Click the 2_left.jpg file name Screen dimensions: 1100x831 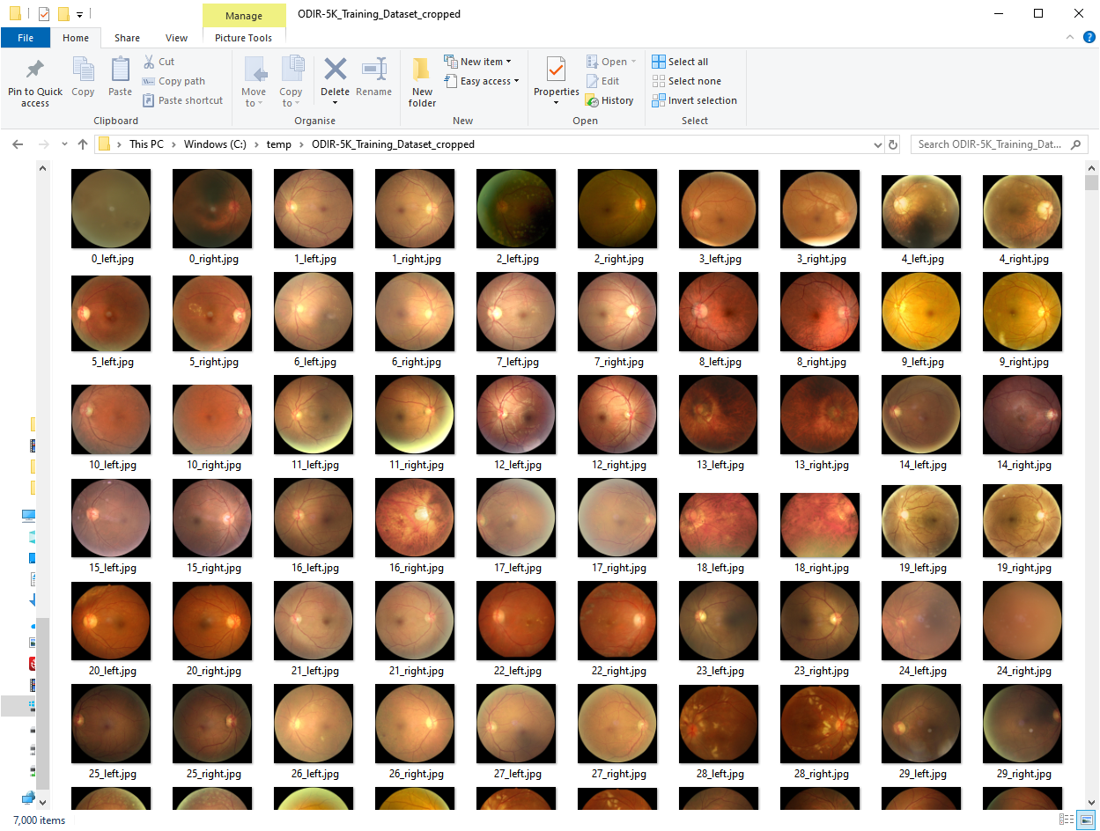pos(517,259)
